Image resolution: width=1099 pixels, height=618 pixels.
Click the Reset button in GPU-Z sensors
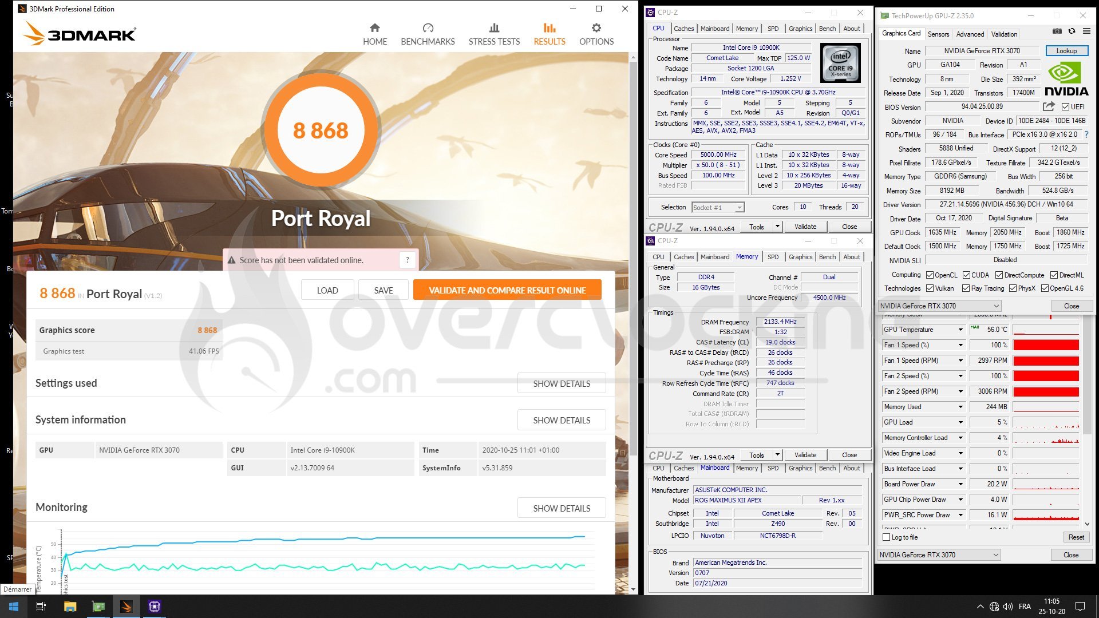(1076, 537)
